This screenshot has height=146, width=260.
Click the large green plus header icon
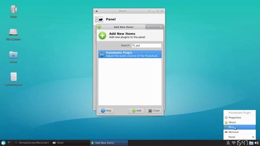click(102, 35)
